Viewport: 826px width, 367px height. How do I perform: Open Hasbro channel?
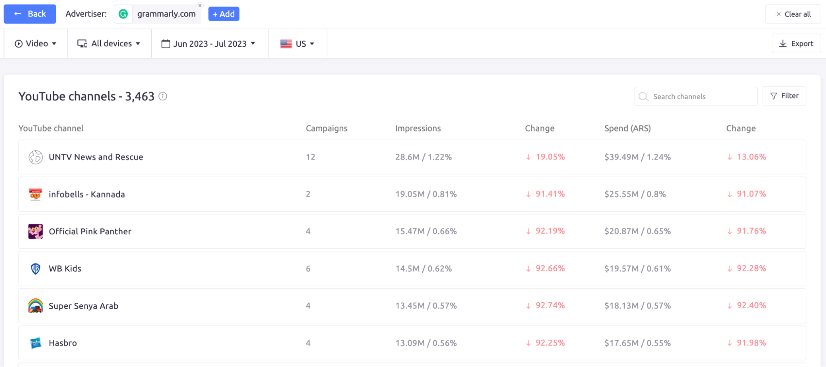pyautogui.click(x=63, y=343)
